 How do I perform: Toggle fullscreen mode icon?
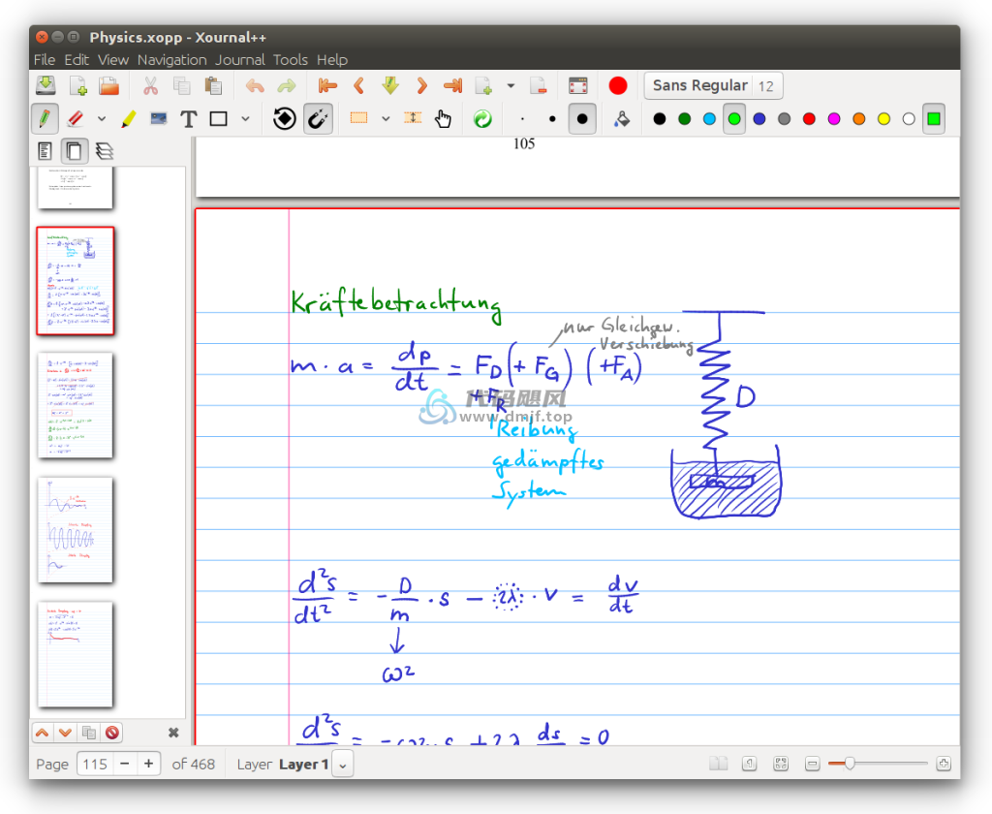(x=578, y=85)
